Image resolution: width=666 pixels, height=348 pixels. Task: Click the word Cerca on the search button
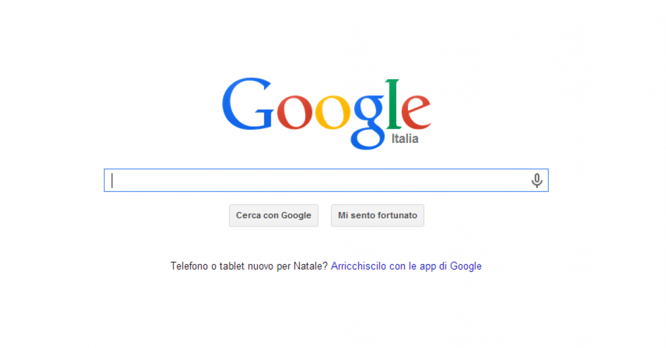[248, 216]
